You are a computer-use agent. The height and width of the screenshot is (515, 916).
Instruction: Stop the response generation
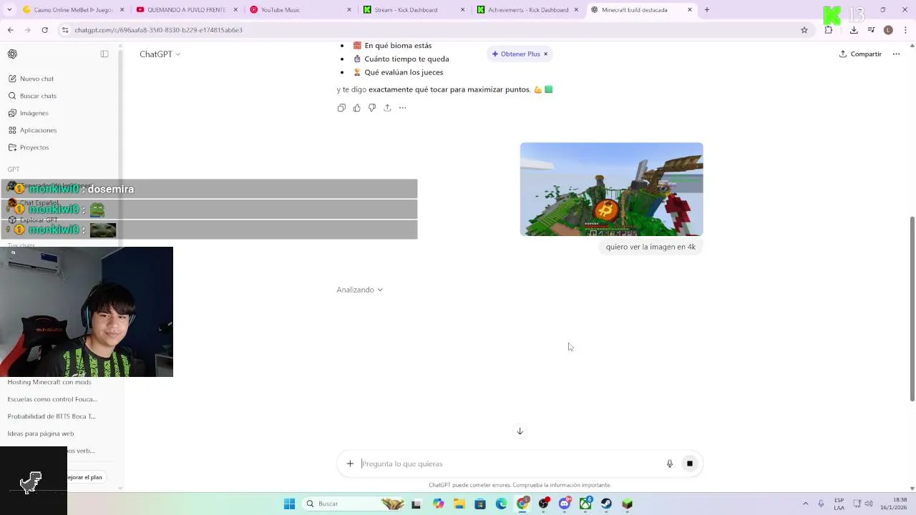[690, 463]
